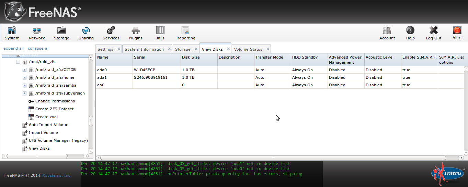Open the Reporting toolbar icon
This screenshot has width=468, height=187.
[x=185, y=30]
